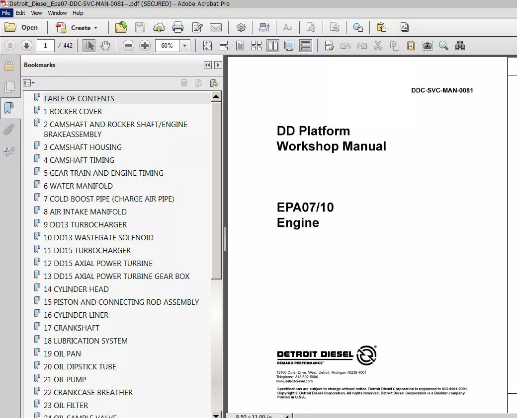Screen dimensions: 517x418
Task: Open bookmark 17 CRANKSHAFT
Action: 71,328
